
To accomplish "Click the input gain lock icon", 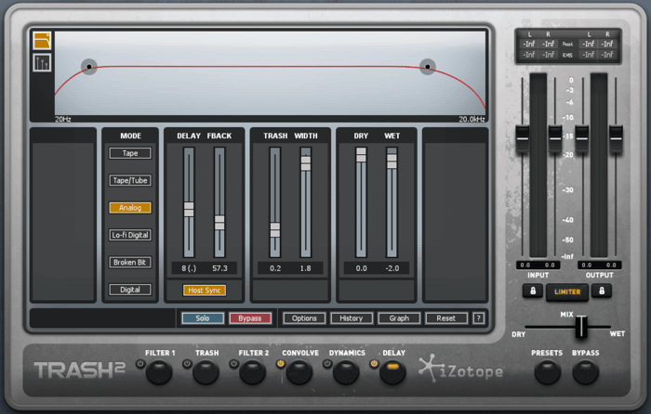I will click(x=533, y=291).
